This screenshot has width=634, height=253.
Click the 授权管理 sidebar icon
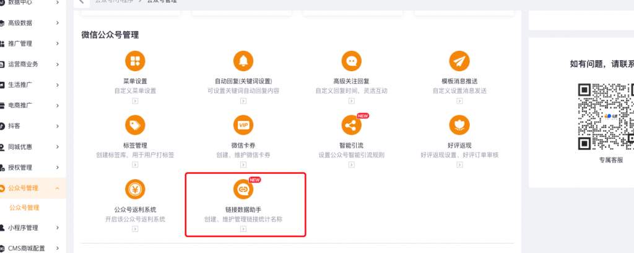point(2,167)
